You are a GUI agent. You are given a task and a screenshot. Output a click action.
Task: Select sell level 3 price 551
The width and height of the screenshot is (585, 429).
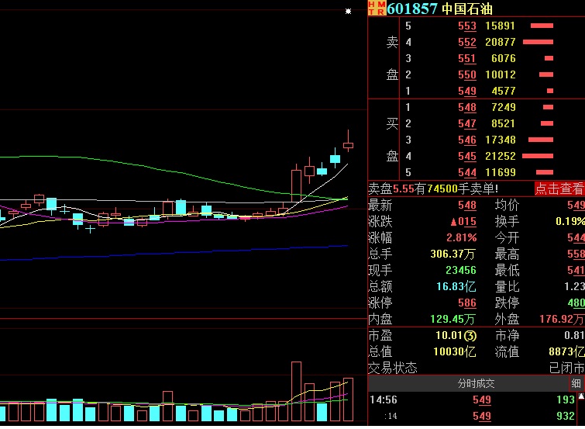(x=467, y=59)
